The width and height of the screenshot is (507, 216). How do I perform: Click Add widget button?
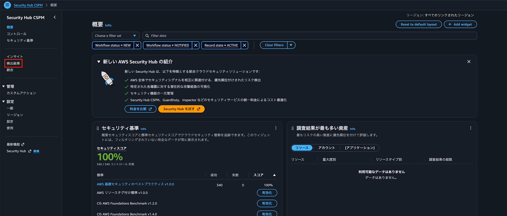click(x=460, y=24)
